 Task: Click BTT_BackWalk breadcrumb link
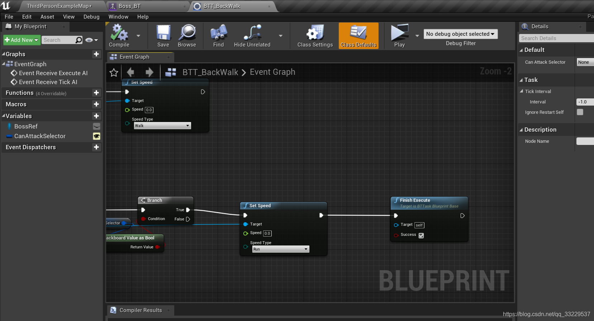coord(210,72)
